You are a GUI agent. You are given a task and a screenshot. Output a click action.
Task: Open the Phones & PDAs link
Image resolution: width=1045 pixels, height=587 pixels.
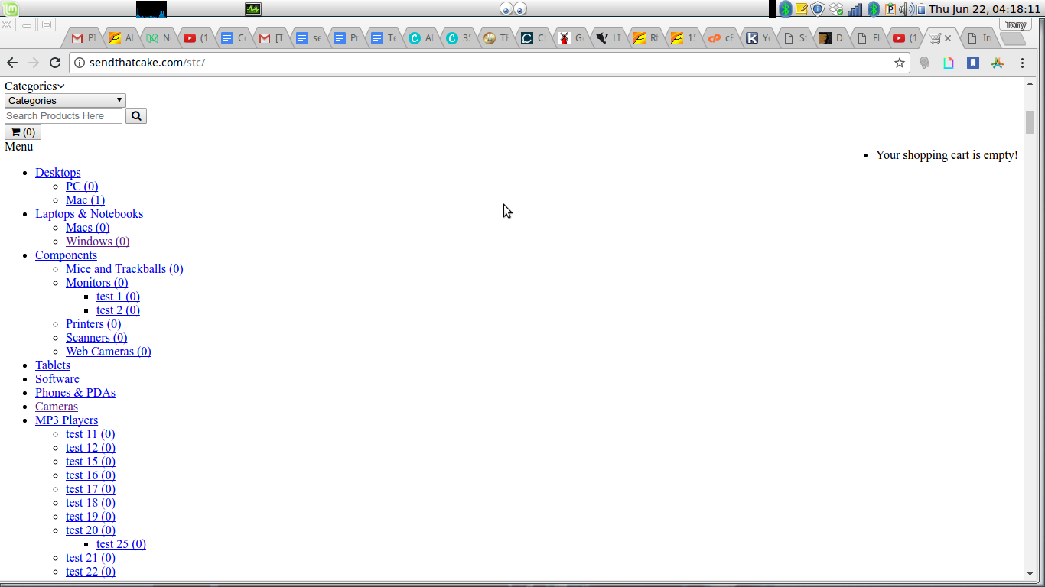pos(75,392)
